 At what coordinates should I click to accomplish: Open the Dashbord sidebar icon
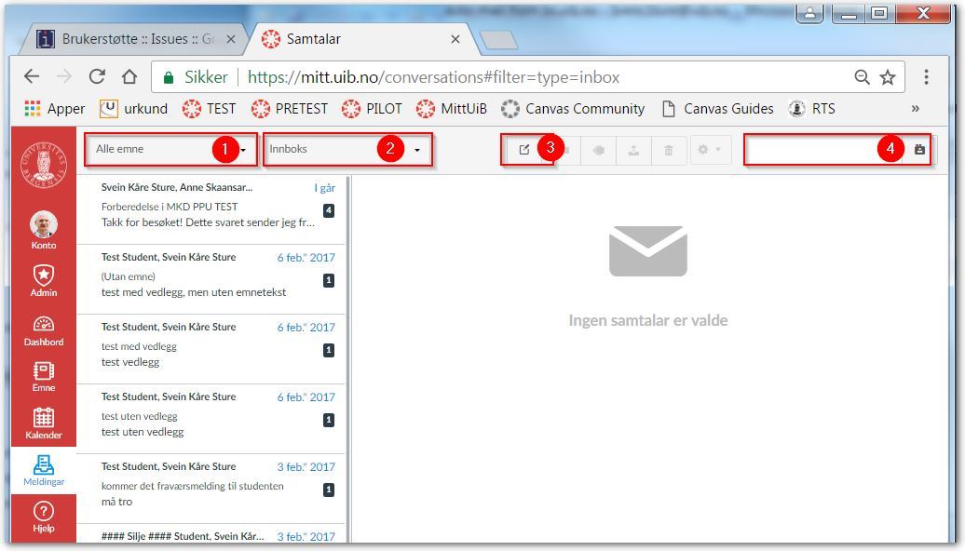[x=44, y=330]
